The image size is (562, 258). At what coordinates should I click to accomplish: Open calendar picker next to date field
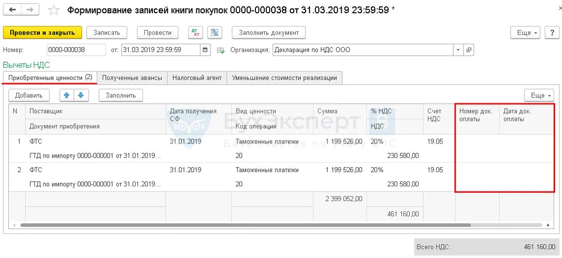205,50
